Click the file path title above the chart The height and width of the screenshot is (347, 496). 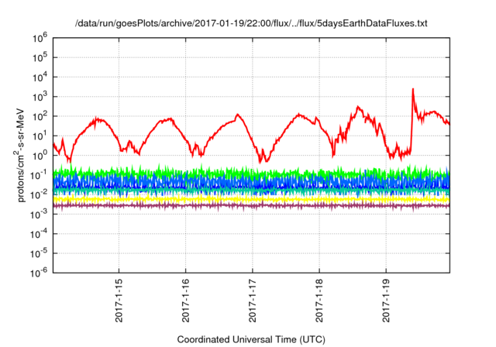click(x=251, y=23)
